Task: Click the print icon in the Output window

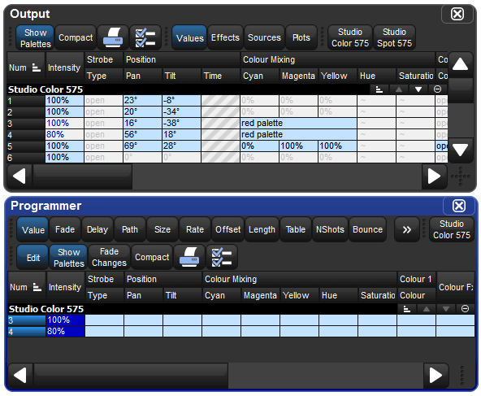Action: coord(113,37)
